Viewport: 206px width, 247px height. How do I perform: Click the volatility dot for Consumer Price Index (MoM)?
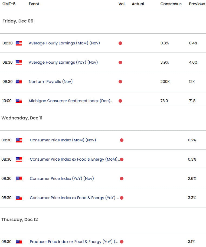coord(122,140)
